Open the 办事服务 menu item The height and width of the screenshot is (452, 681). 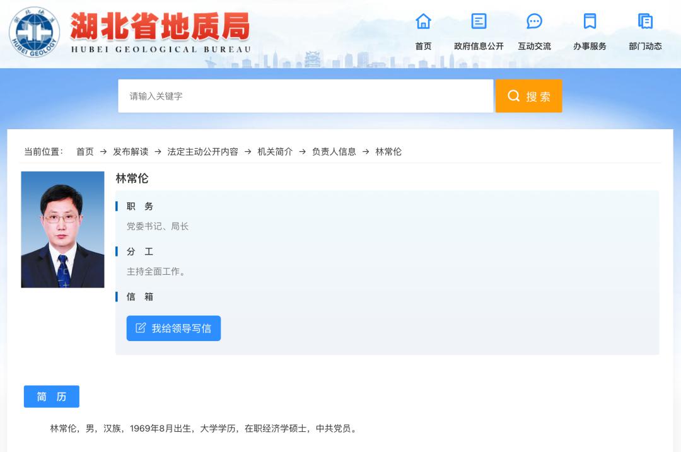[590, 46]
